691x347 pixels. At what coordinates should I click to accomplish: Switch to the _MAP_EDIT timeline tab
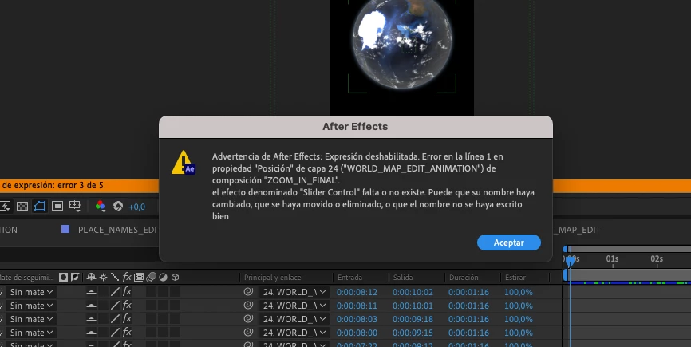(576, 230)
